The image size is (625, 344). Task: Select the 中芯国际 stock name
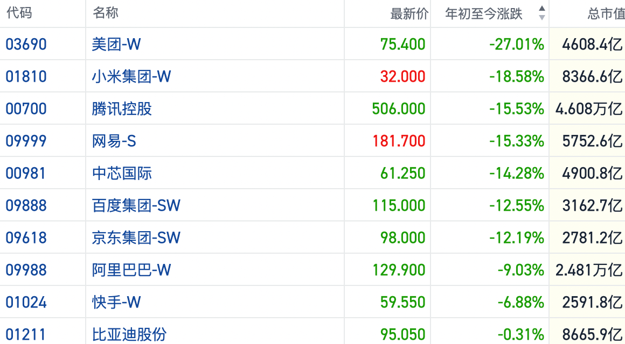122,173
